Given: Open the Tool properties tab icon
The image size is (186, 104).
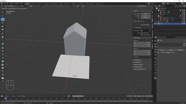Looking at the screenshot, I should pos(155,41).
